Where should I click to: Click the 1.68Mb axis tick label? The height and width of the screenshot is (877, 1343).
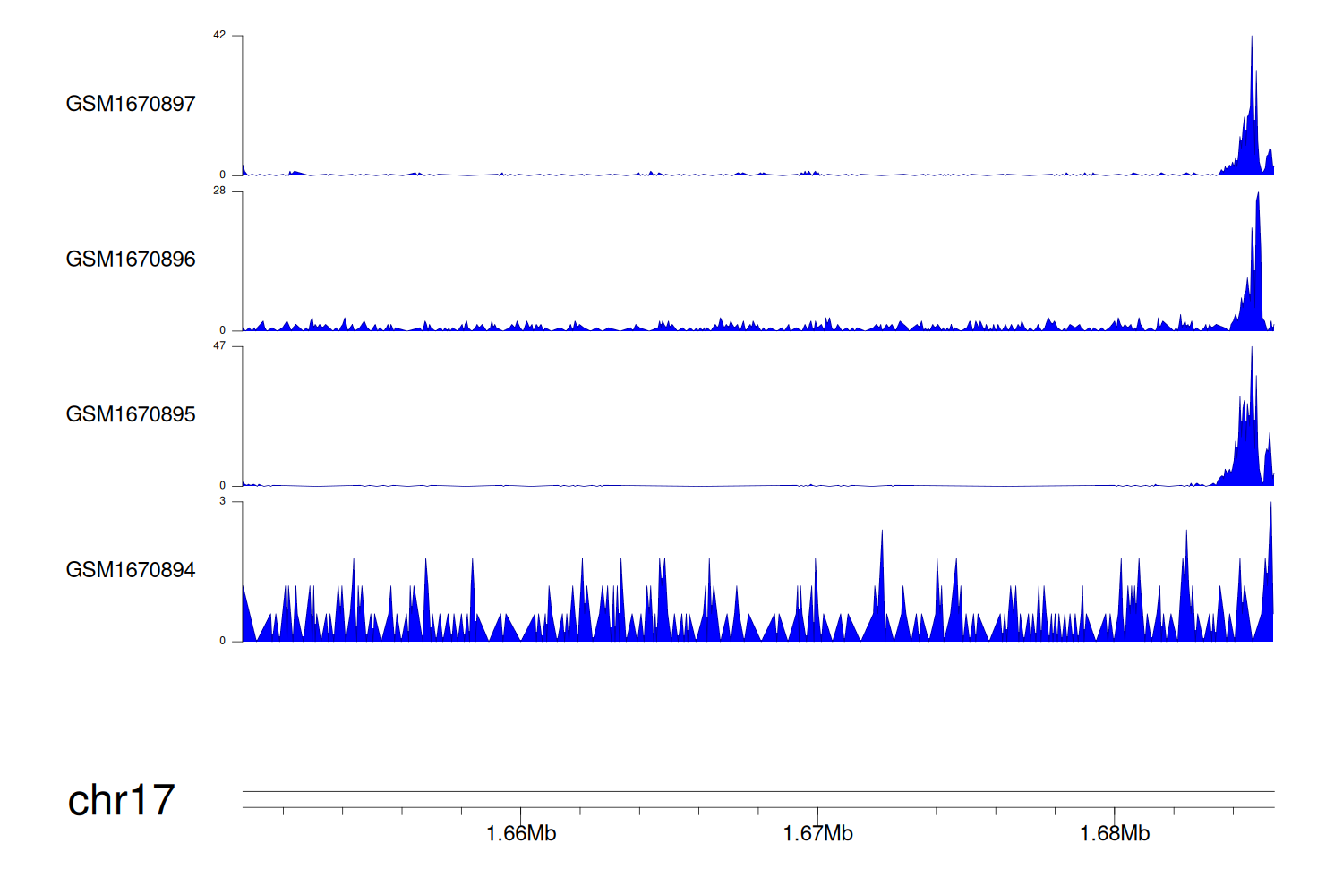(1115, 834)
